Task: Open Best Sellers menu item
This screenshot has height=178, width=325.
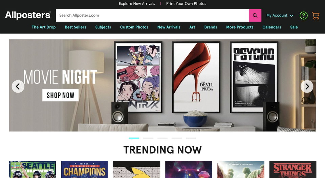Action: (x=75, y=27)
